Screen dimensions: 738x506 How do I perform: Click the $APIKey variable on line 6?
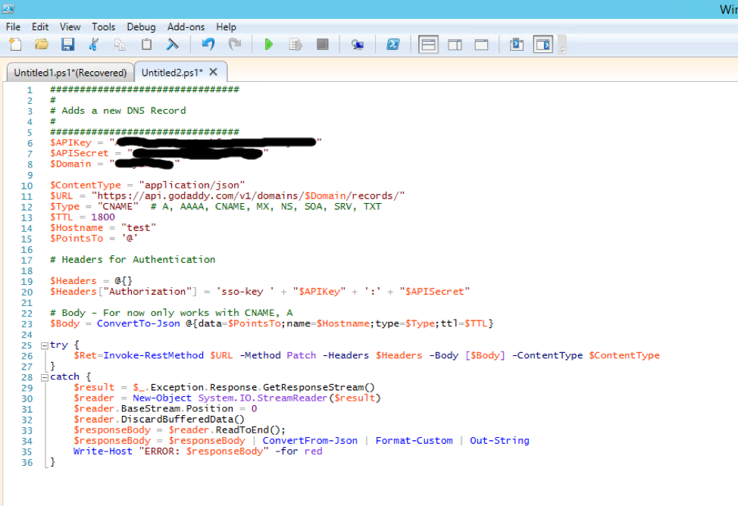[70, 142]
